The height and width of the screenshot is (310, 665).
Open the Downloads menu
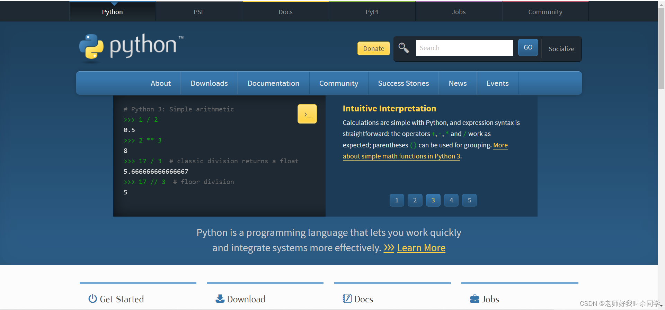tap(209, 83)
